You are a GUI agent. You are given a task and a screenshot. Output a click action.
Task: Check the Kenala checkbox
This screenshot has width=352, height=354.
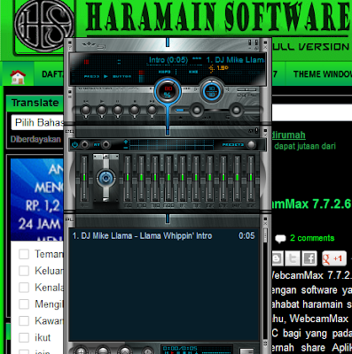[x=24, y=288]
